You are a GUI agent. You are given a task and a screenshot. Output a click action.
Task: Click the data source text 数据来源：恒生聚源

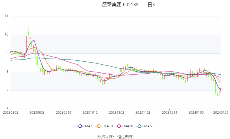[x=115, y=137]
